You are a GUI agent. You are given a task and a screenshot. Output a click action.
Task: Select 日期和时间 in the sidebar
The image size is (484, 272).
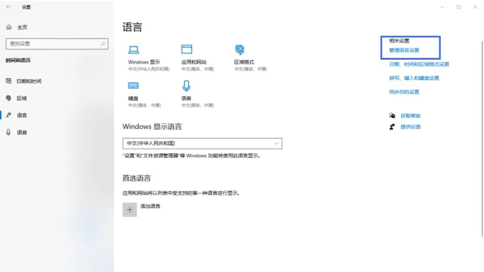pyautogui.click(x=29, y=81)
